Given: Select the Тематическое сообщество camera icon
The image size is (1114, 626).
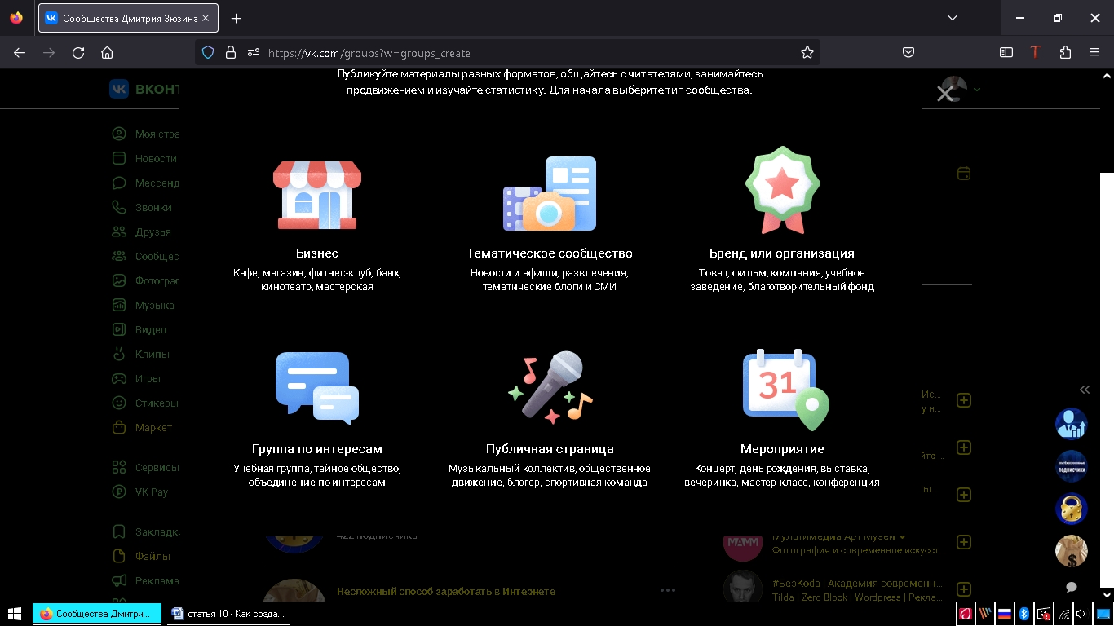Looking at the screenshot, I should click(550, 193).
